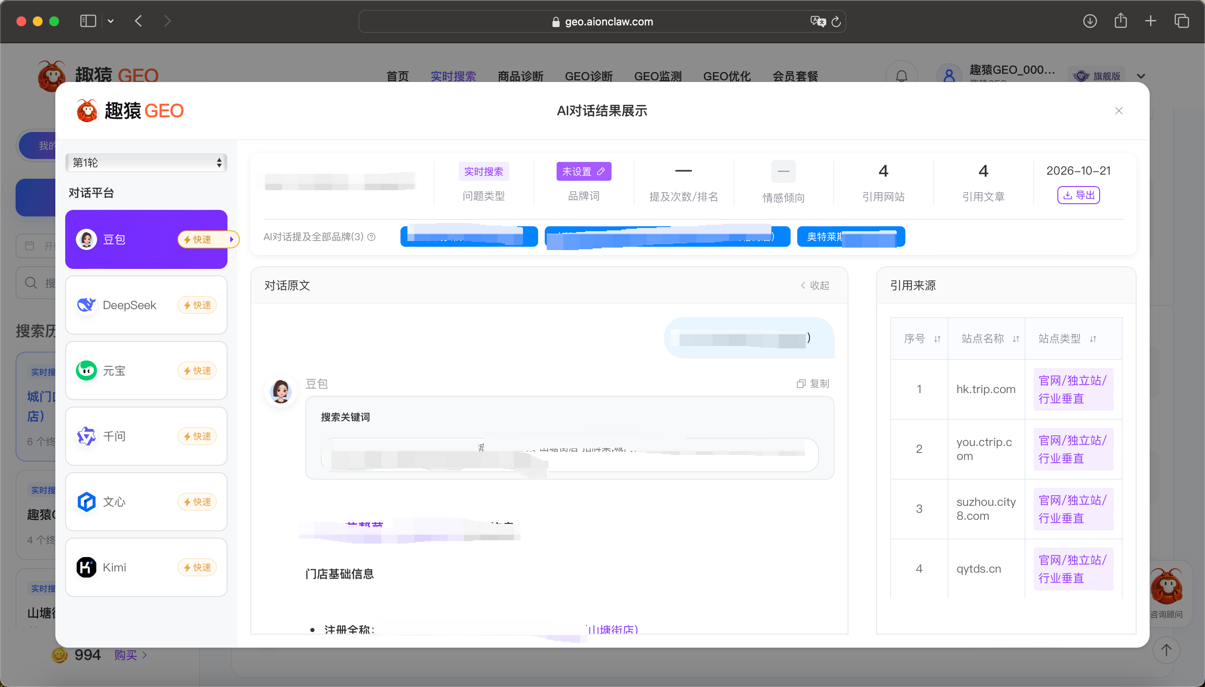Open a new Safari tab

(x=1151, y=21)
